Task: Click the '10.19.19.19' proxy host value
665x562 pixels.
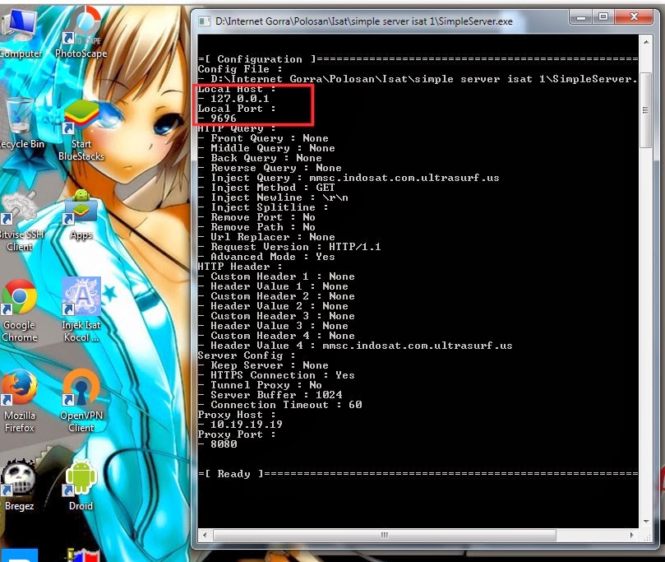Action: click(247, 425)
